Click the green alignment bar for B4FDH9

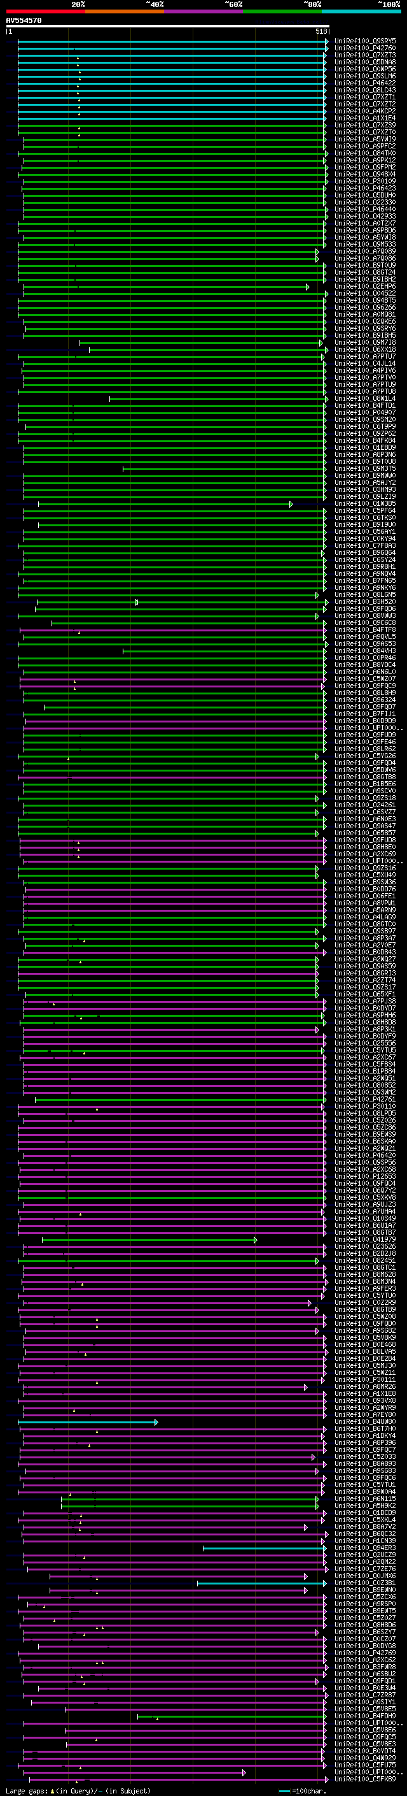click(231, 1716)
